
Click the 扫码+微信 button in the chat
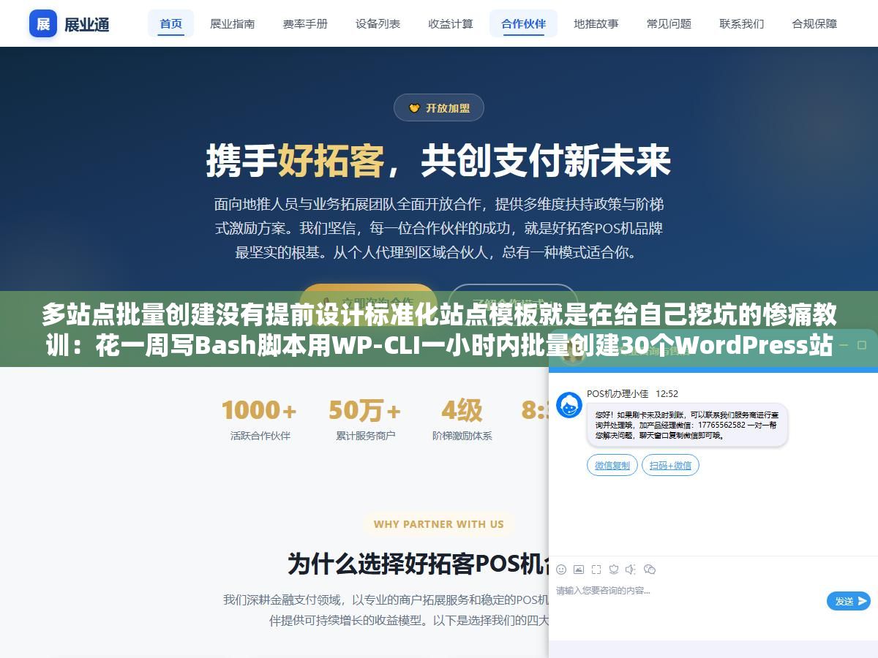pyautogui.click(x=670, y=465)
